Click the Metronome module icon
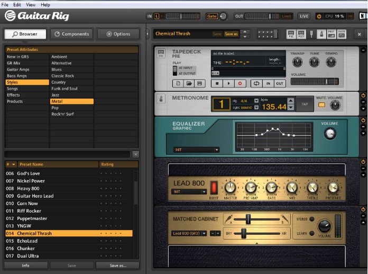The height and width of the screenshot is (274, 368). coord(161,99)
